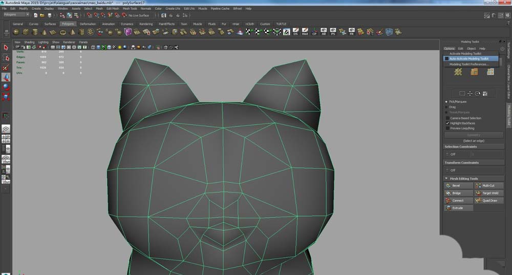Click the Delete History 'Hist' shelf icon
The image size is (512, 275).
point(305,32)
